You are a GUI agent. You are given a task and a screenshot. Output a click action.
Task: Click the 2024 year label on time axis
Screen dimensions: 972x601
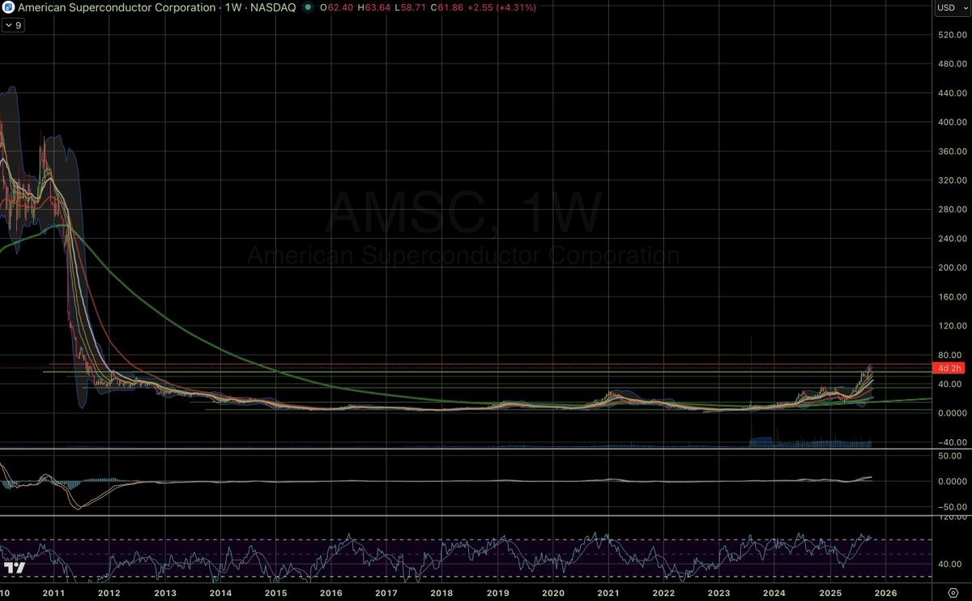point(774,594)
